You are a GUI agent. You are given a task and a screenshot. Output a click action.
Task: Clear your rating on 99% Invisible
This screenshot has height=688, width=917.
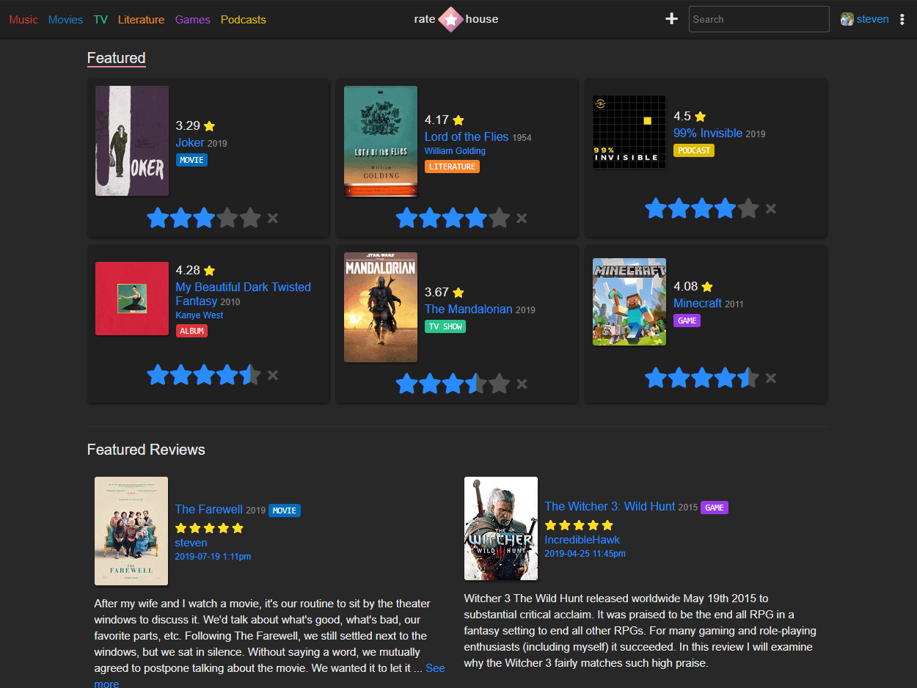pos(770,208)
